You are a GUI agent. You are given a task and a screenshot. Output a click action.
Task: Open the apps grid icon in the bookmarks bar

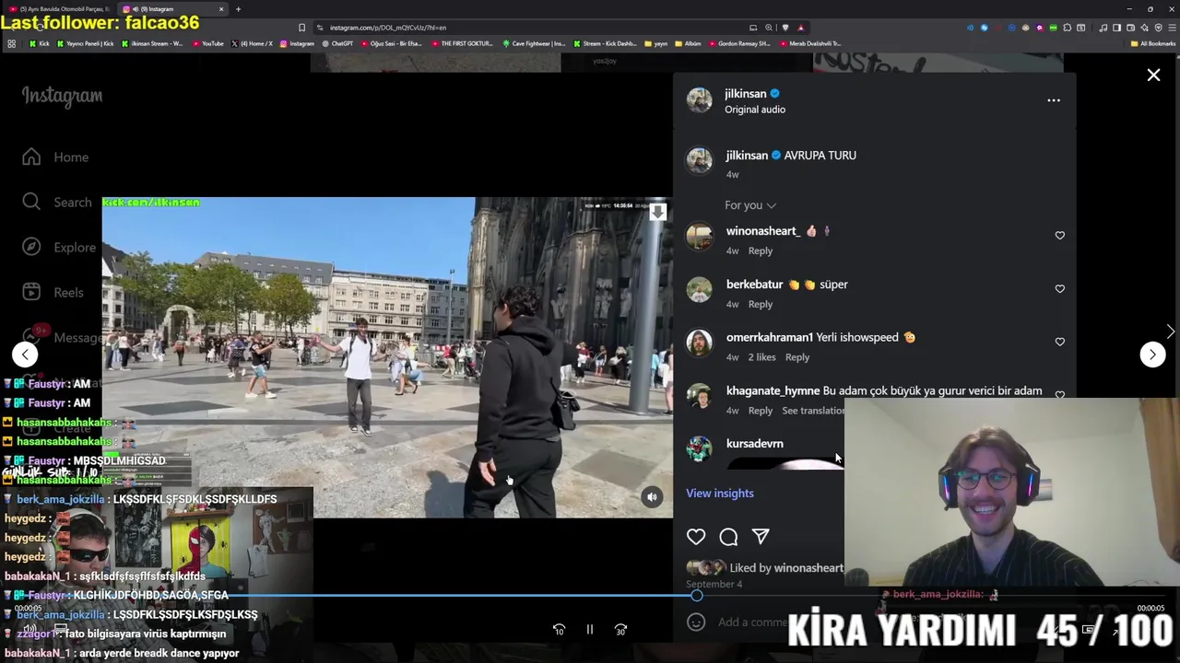[x=11, y=43]
